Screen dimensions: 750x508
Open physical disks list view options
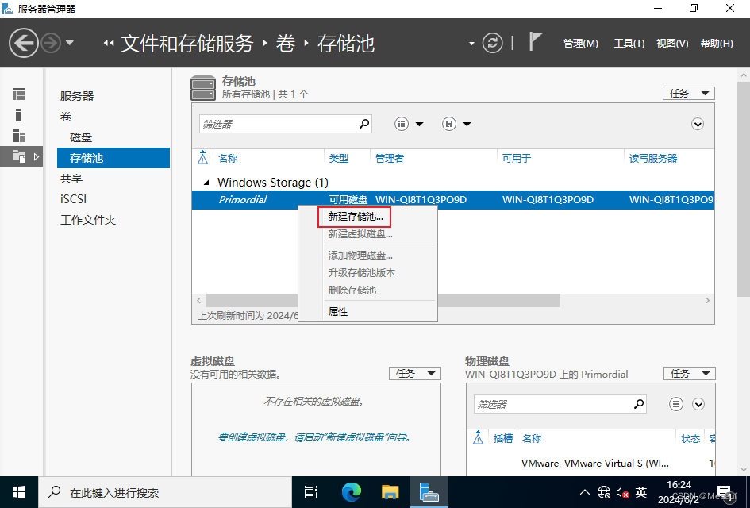point(676,404)
